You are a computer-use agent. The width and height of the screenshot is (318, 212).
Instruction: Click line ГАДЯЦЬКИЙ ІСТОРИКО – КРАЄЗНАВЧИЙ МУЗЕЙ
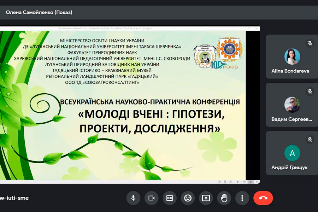[x=102, y=70]
